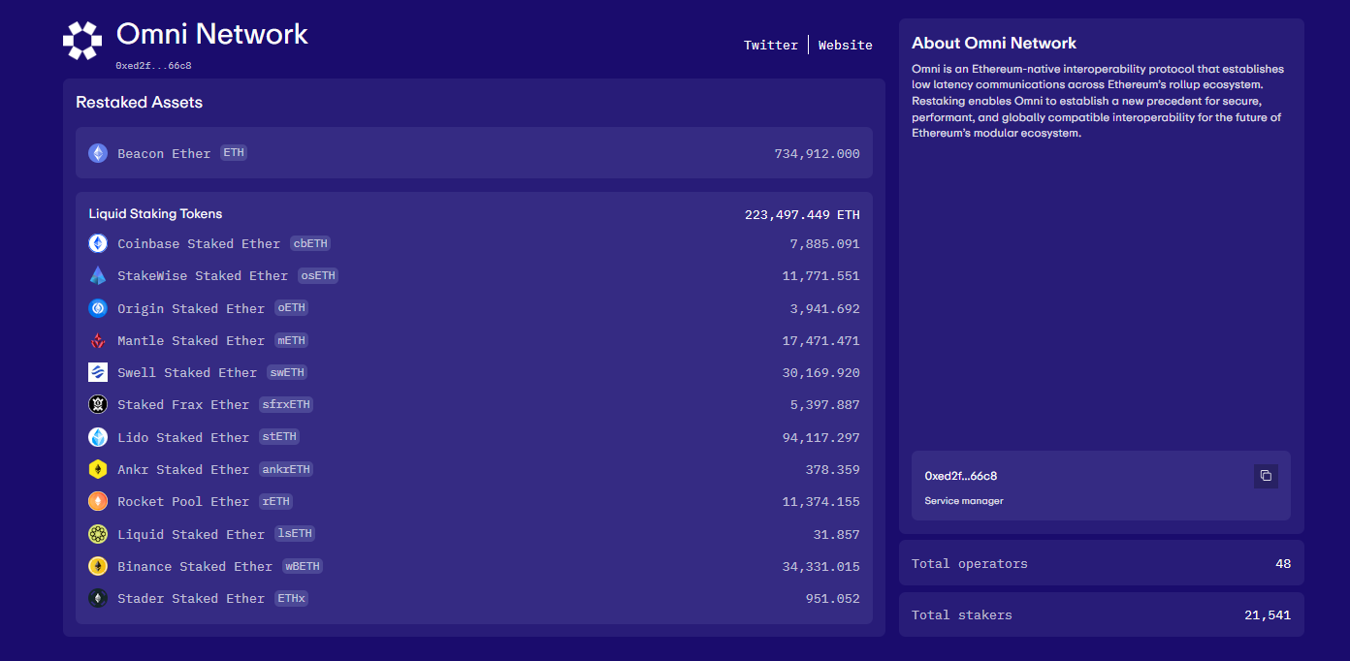Click the Origin Staked Ether icon
The width and height of the screenshot is (1350, 661).
[x=98, y=308]
